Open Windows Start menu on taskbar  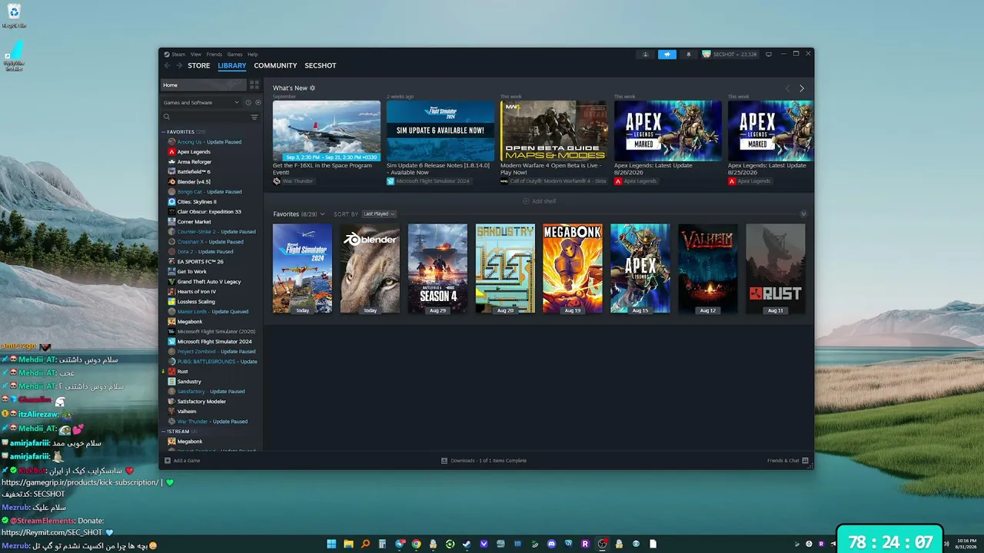tap(331, 544)
